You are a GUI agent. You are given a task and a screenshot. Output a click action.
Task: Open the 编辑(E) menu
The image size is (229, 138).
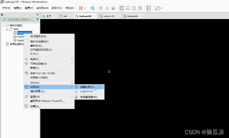(18, 8)
